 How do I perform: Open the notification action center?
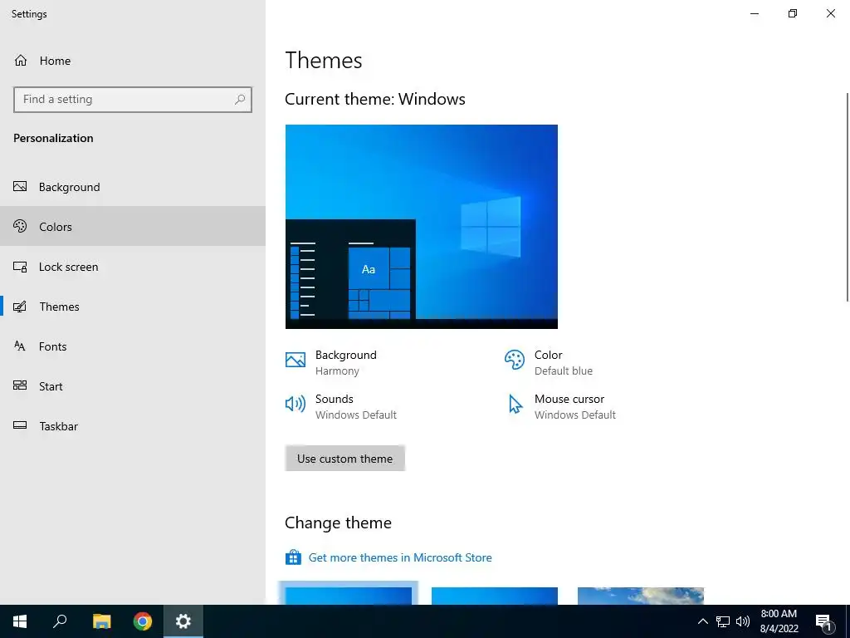(824, 622)
